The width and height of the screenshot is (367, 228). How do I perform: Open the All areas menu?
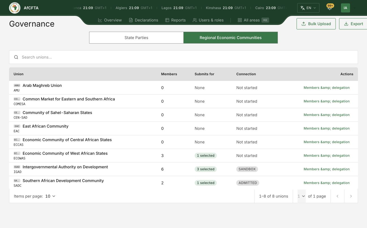pyautogui.click(x=253, y=20)
